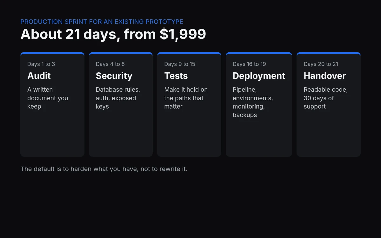Image resolution: width=381 pixels, height=238 pixels.
Task: Select the Deployment card title
Action: [259, 76]
